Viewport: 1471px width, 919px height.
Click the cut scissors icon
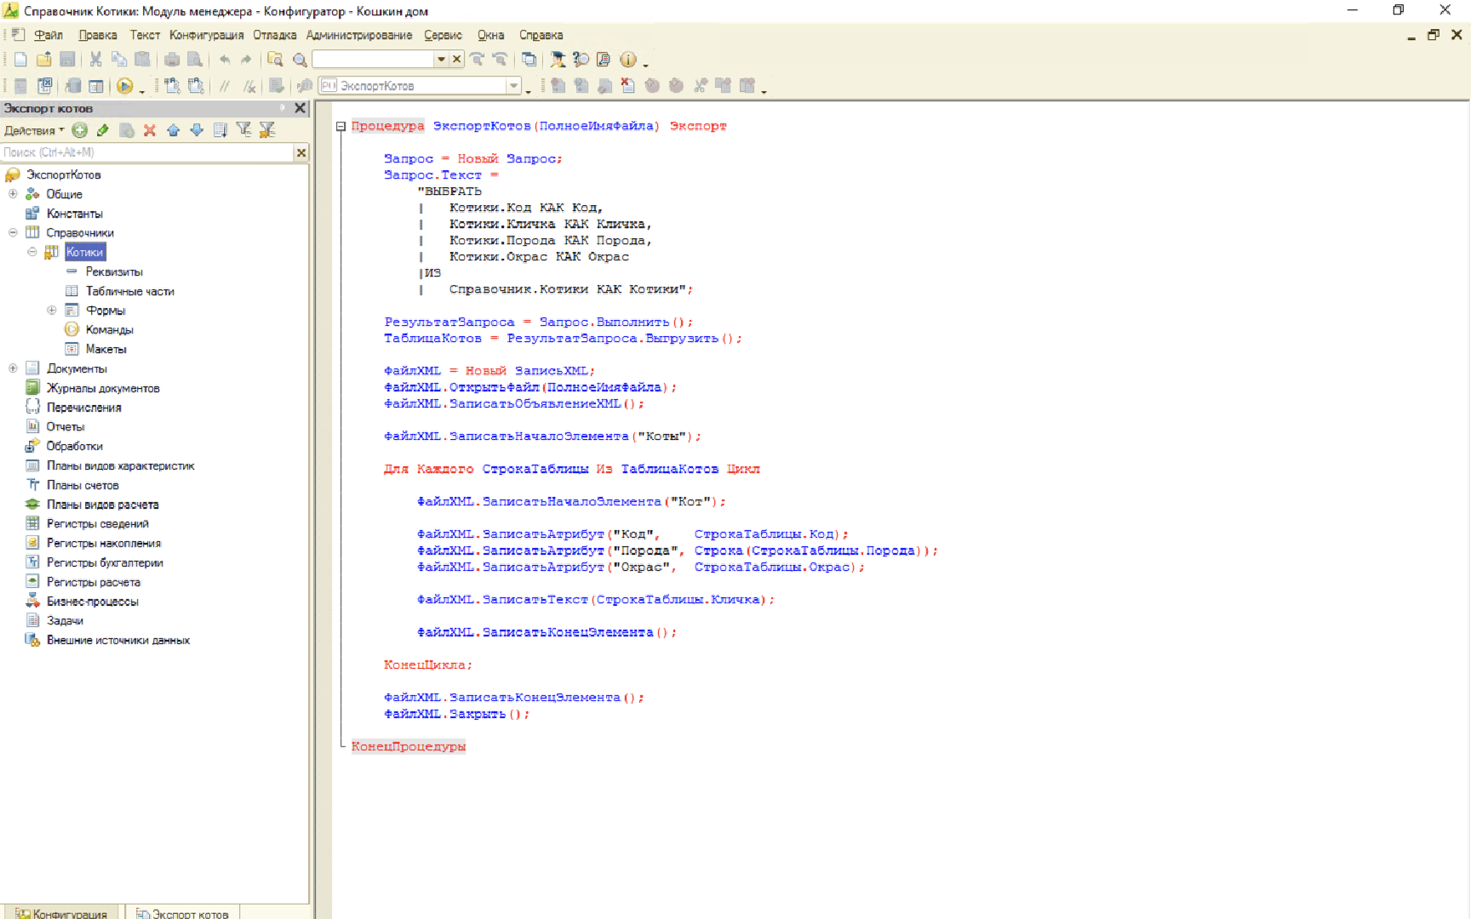click(x=95, y=60)
